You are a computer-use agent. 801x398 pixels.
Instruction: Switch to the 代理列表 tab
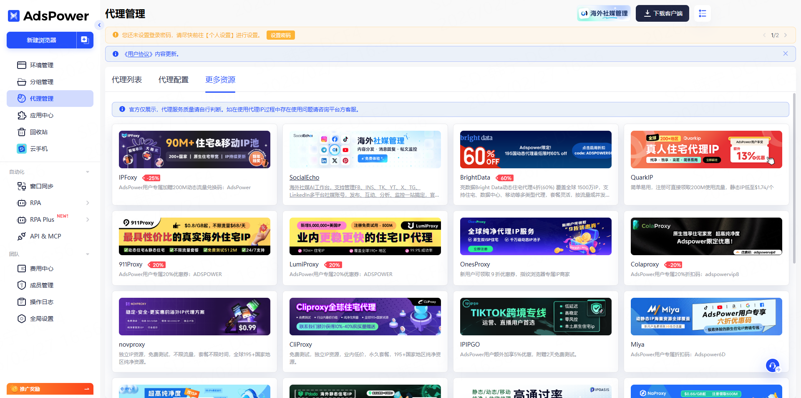127,80
